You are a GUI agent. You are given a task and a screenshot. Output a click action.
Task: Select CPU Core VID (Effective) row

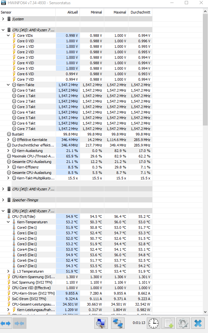coord(76,288)
